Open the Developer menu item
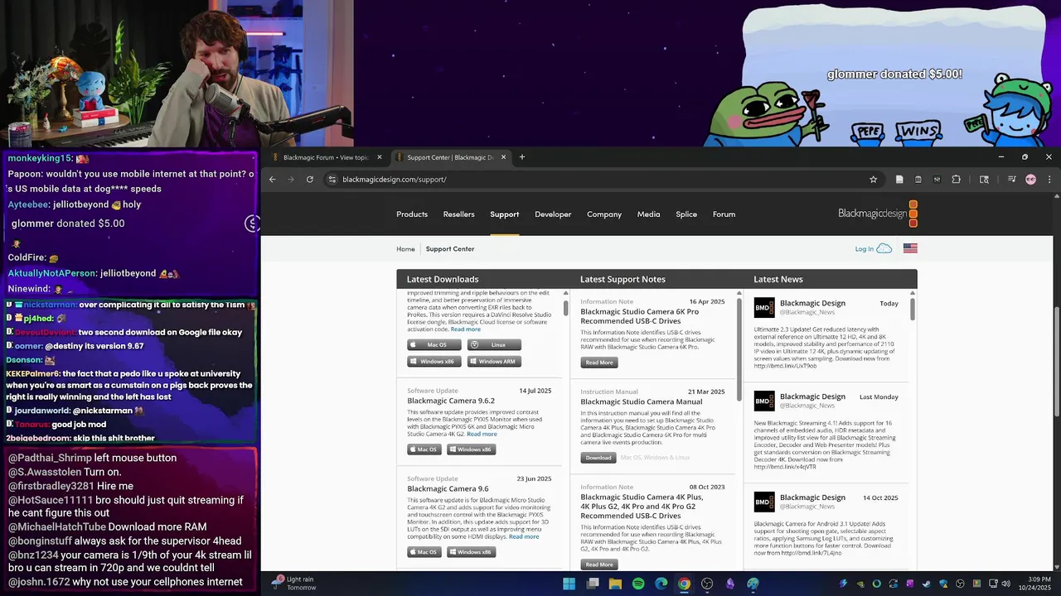Screen dimensions: 1061x596 (553, 214)
